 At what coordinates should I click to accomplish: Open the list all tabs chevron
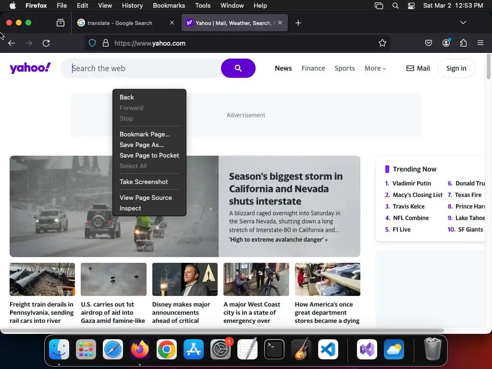pyautogui.click(x=463, y=23)
